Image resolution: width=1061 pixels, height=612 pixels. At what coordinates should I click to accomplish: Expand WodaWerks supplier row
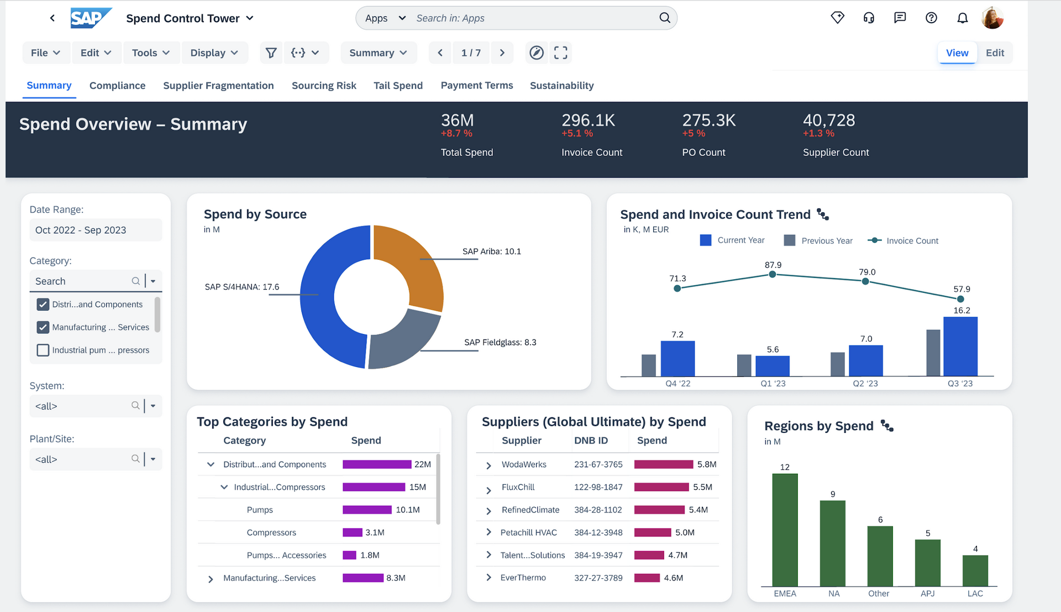(489, 465)
